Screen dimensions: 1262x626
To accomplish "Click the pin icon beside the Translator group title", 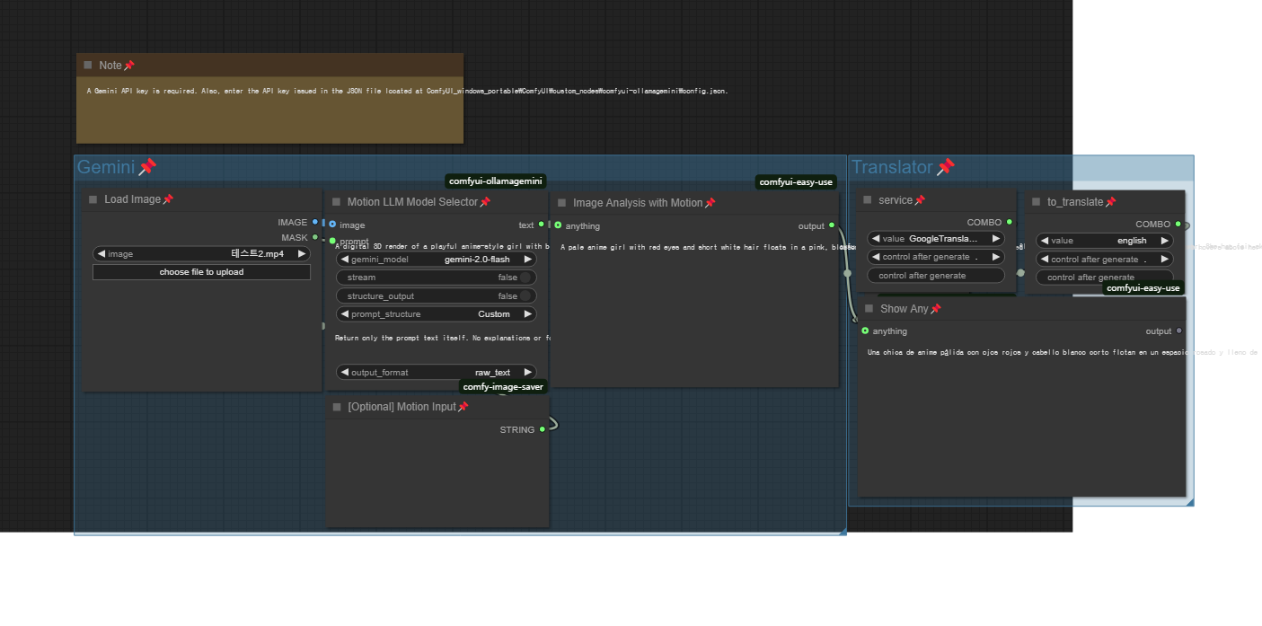I will click(946, 167).
